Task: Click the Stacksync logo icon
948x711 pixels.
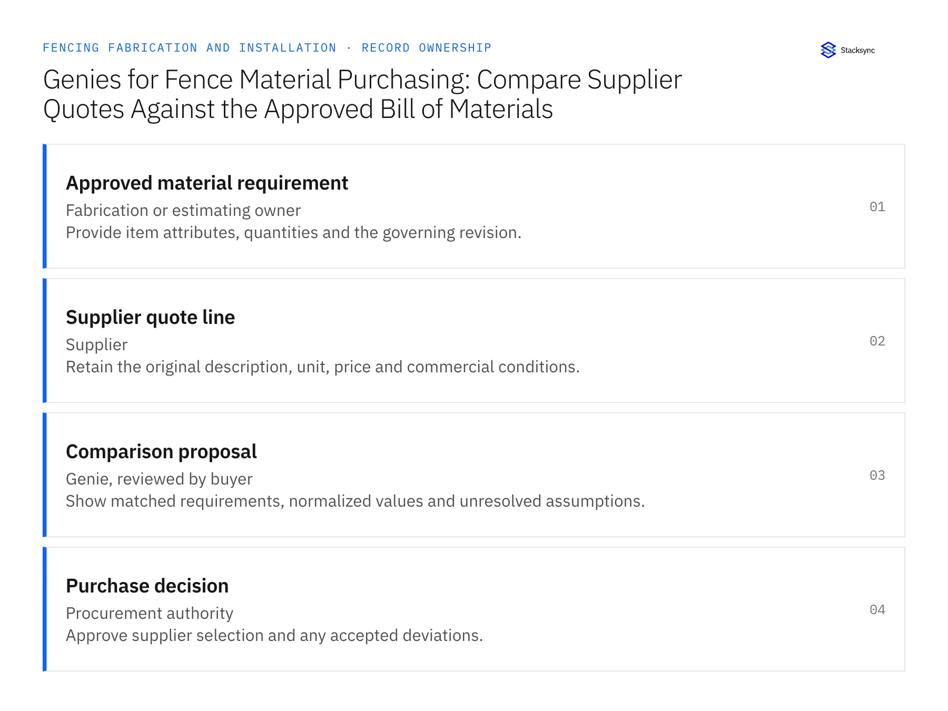Action: tap(828, 50)
